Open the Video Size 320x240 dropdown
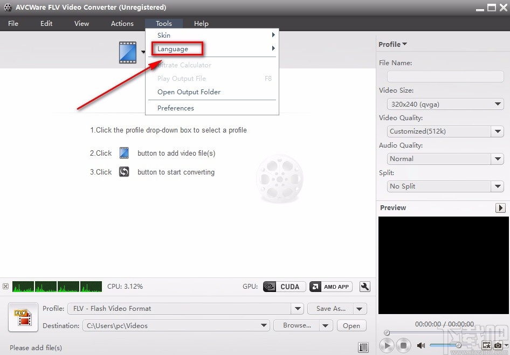The image size is (510, 355). coord(445,105)
